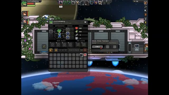Open the quest exclamation sidebar icon
The image size is (169, 95).
(145, 23)
